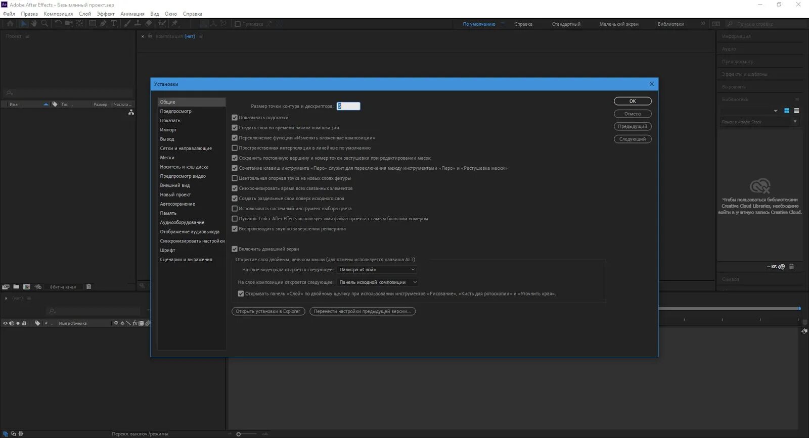The height and width of the screenshot is (438, 809).
Task: Select the Pan Behind anchor point tool
Action: tap(79, 24)
